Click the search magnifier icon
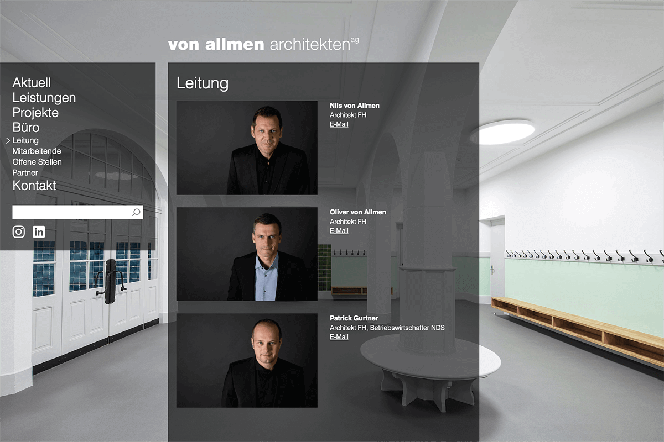This screenshot has height=442, width=664. (x=136, y=212)
